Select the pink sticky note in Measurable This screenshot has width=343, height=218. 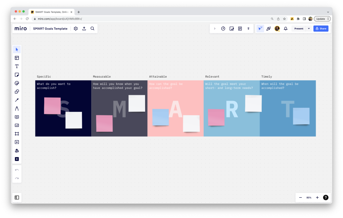104,124
